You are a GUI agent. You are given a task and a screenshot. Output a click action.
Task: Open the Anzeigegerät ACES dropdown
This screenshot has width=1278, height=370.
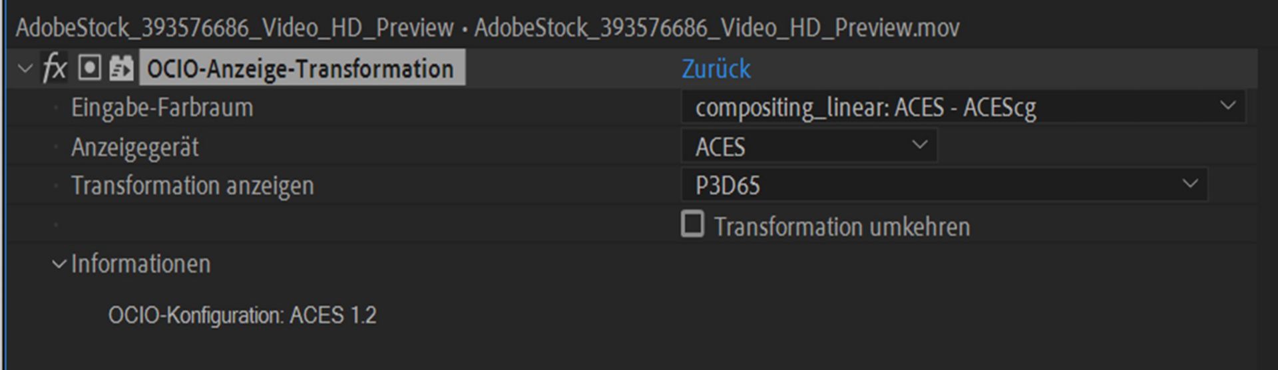[809, 146]
